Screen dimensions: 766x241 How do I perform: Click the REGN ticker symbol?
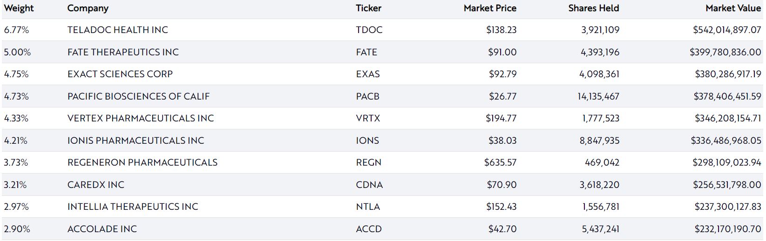point(368,162)
